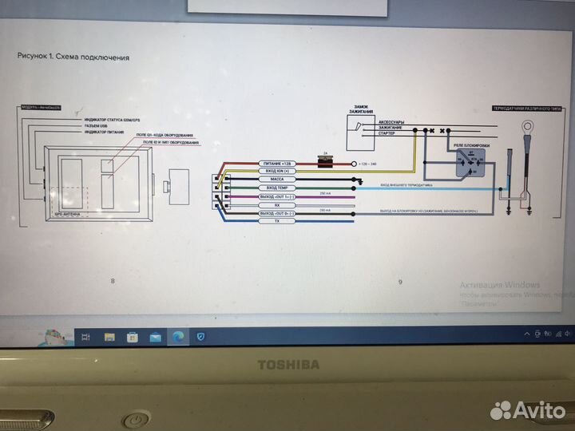Click the "МАССА" wire label

(277, 180)
